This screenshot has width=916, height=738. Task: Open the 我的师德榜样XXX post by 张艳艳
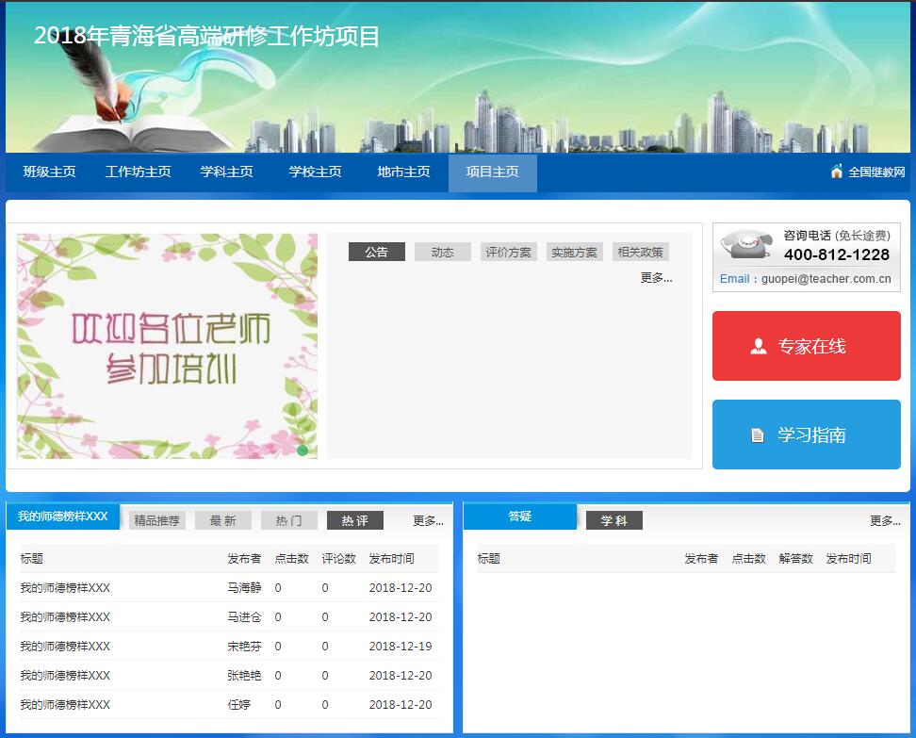click(x=65, y=676)
